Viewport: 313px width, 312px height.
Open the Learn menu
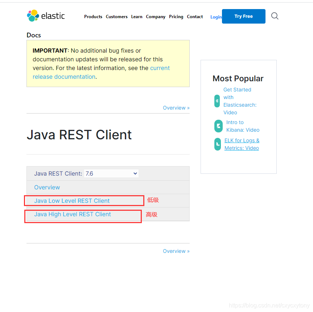tap(137, 17)
